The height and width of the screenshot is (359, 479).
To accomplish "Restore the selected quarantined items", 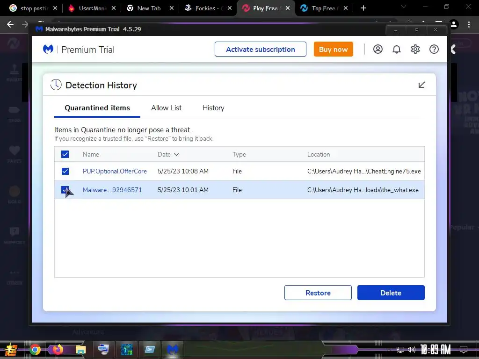I will 318,293.
